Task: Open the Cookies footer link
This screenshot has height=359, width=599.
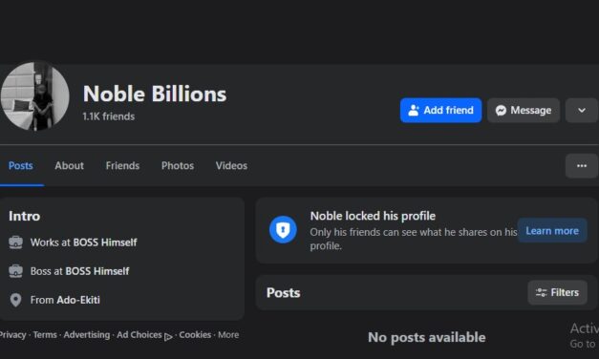Action: point(195,335)
